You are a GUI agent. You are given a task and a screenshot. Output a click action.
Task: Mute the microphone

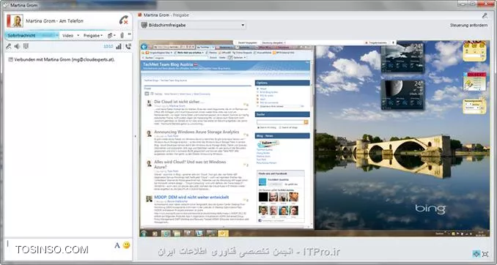point(9,46)
